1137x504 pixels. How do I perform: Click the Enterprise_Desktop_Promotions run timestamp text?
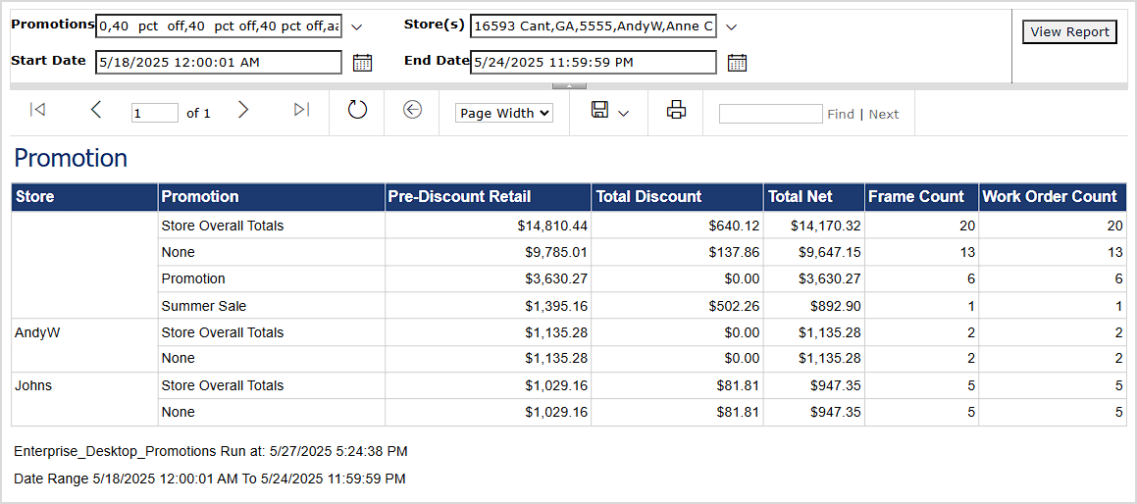(210, 452)
